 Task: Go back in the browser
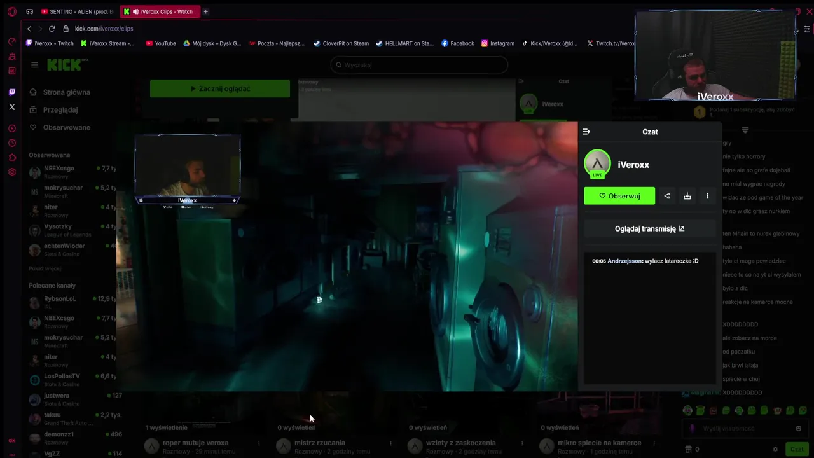29,29
